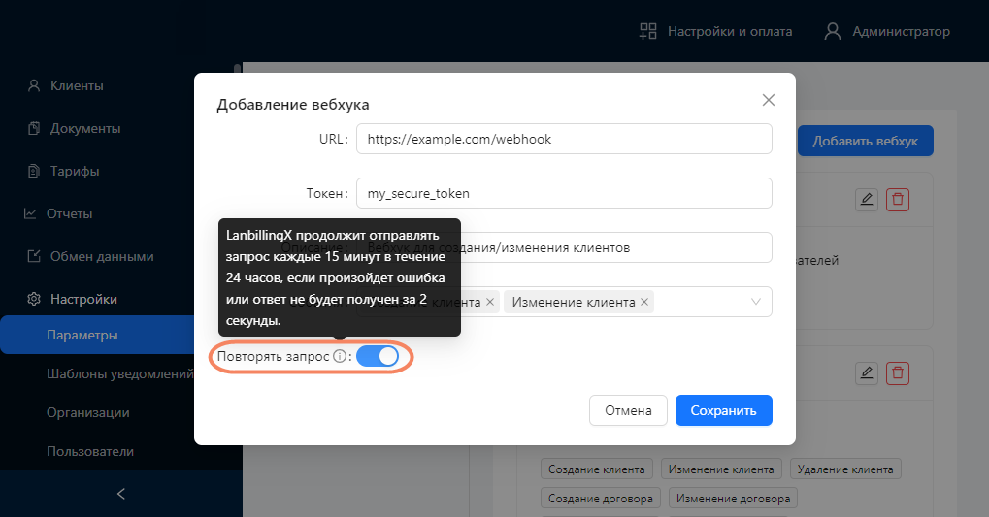Click the 'Отмена' button
Viewport: 989px width, 517px height.
628,410
